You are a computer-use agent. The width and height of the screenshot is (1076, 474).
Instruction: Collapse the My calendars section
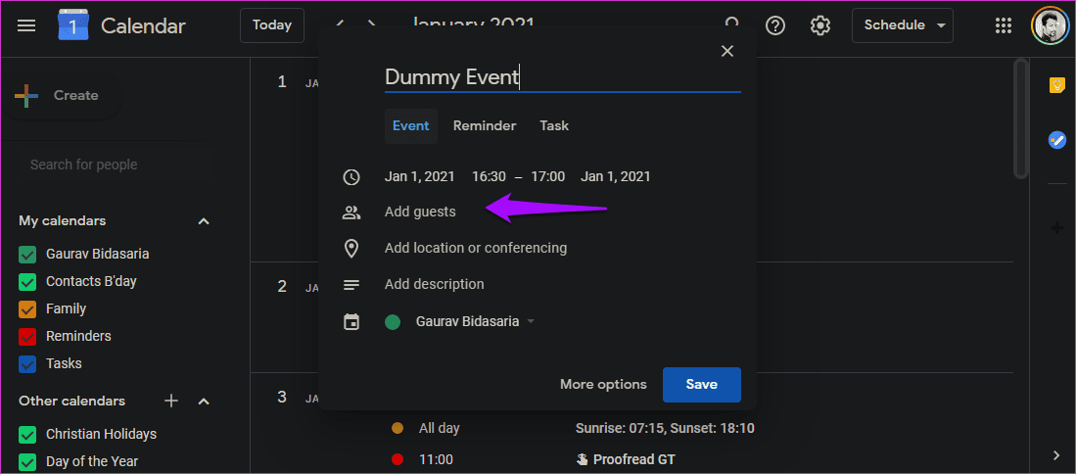pyautogui.click(x=203, y=221)
